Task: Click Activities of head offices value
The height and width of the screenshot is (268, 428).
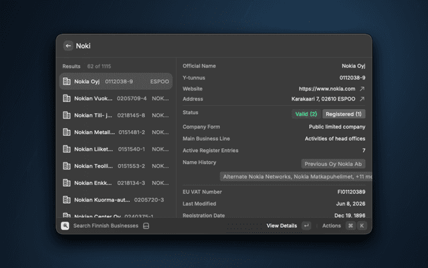Action: point(335,139)
